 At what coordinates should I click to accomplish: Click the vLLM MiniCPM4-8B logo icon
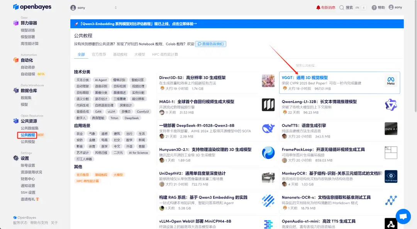(268, 224)
